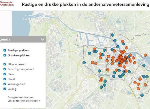
Task: Collapse the Legenda panel chevron
Action: [x=42, y=39]
